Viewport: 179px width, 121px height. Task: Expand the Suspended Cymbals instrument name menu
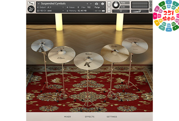pos(38,4)
